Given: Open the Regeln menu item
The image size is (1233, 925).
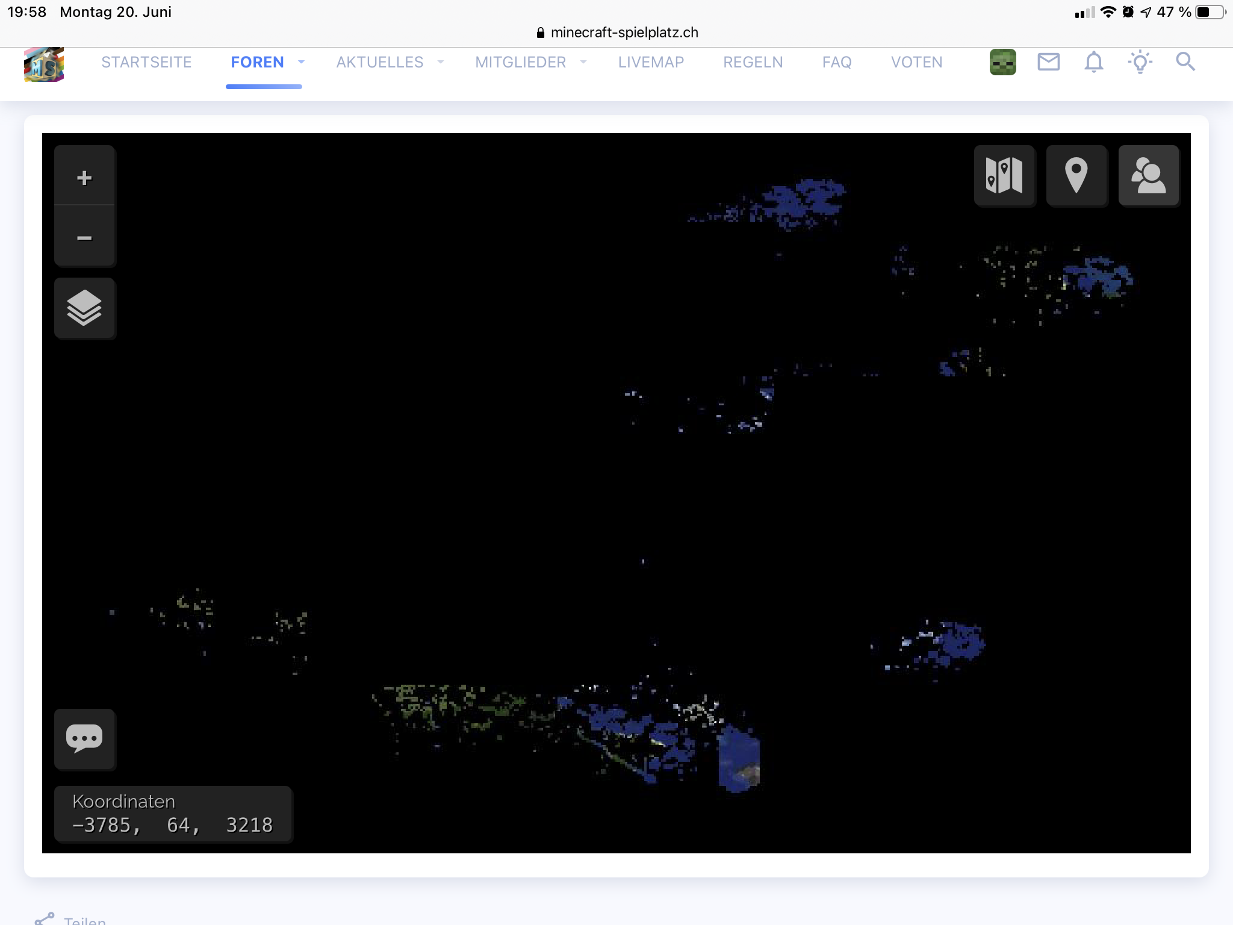Looking at the screenshot, I should tap(753, 62).
